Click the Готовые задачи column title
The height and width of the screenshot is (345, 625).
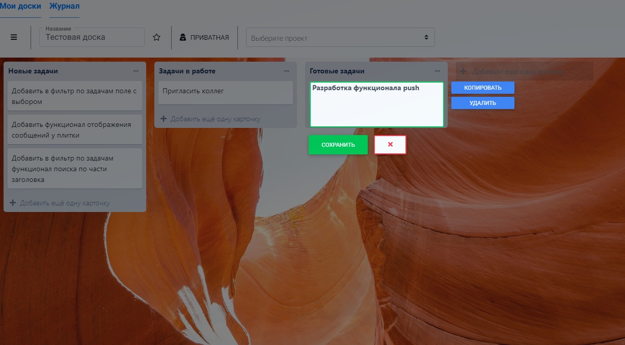[337, 71]
